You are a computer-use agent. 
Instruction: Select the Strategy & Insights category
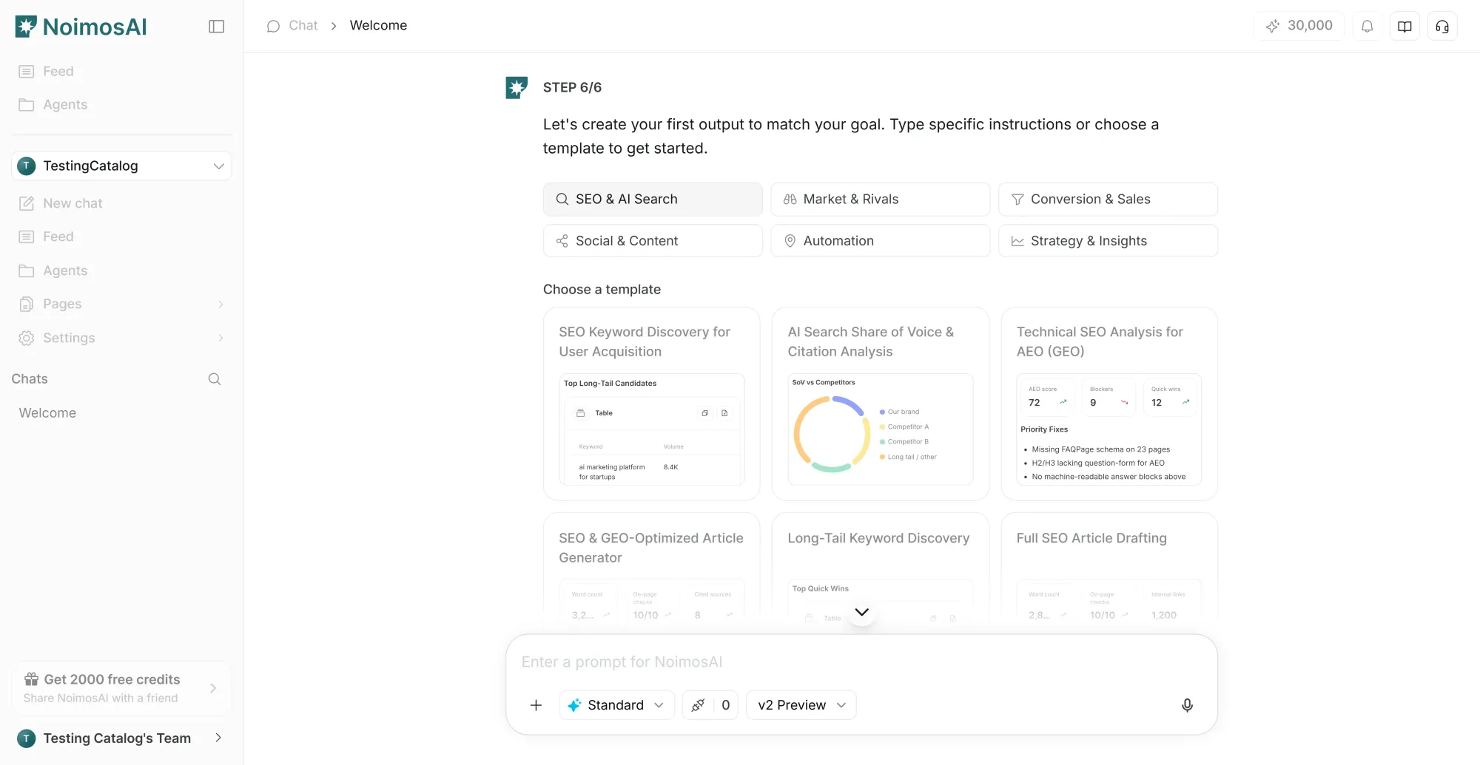coord(1108,241)
